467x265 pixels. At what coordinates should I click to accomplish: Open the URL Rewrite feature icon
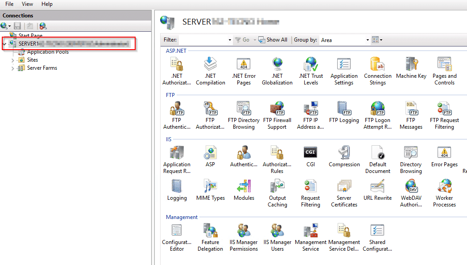[377, 190]
